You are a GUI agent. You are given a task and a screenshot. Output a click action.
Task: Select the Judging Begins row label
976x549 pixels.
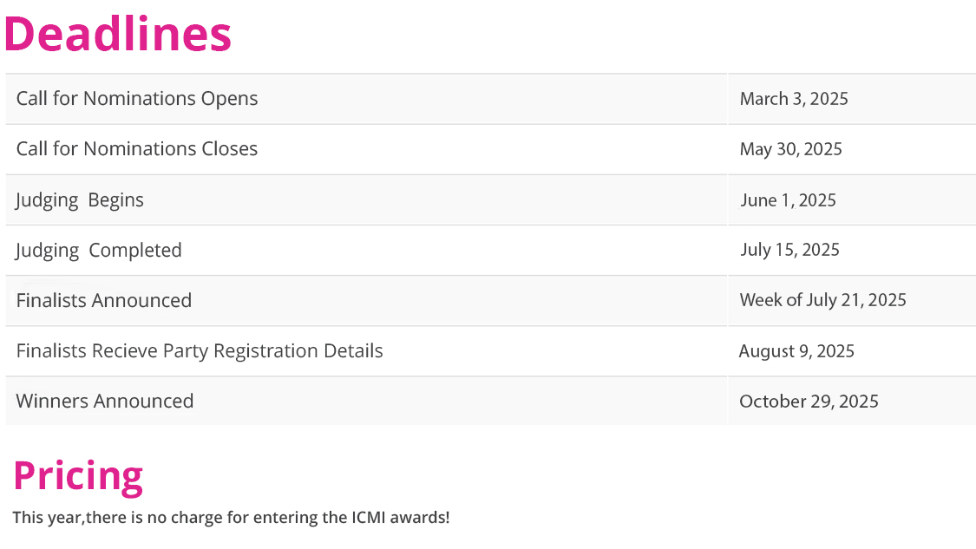[80, 200]
